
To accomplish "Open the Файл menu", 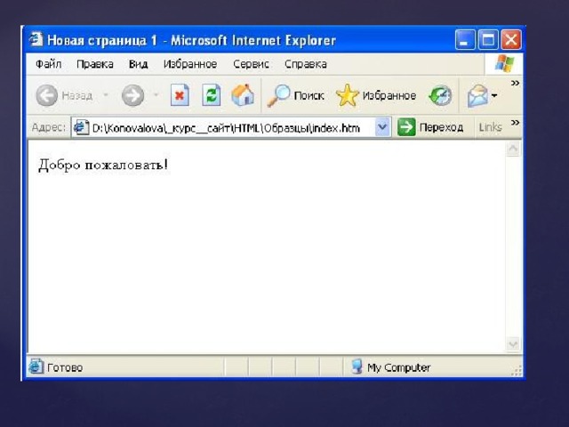I will [x=49, y=64].
